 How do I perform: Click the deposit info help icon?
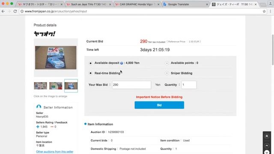(x=122, y=63)
